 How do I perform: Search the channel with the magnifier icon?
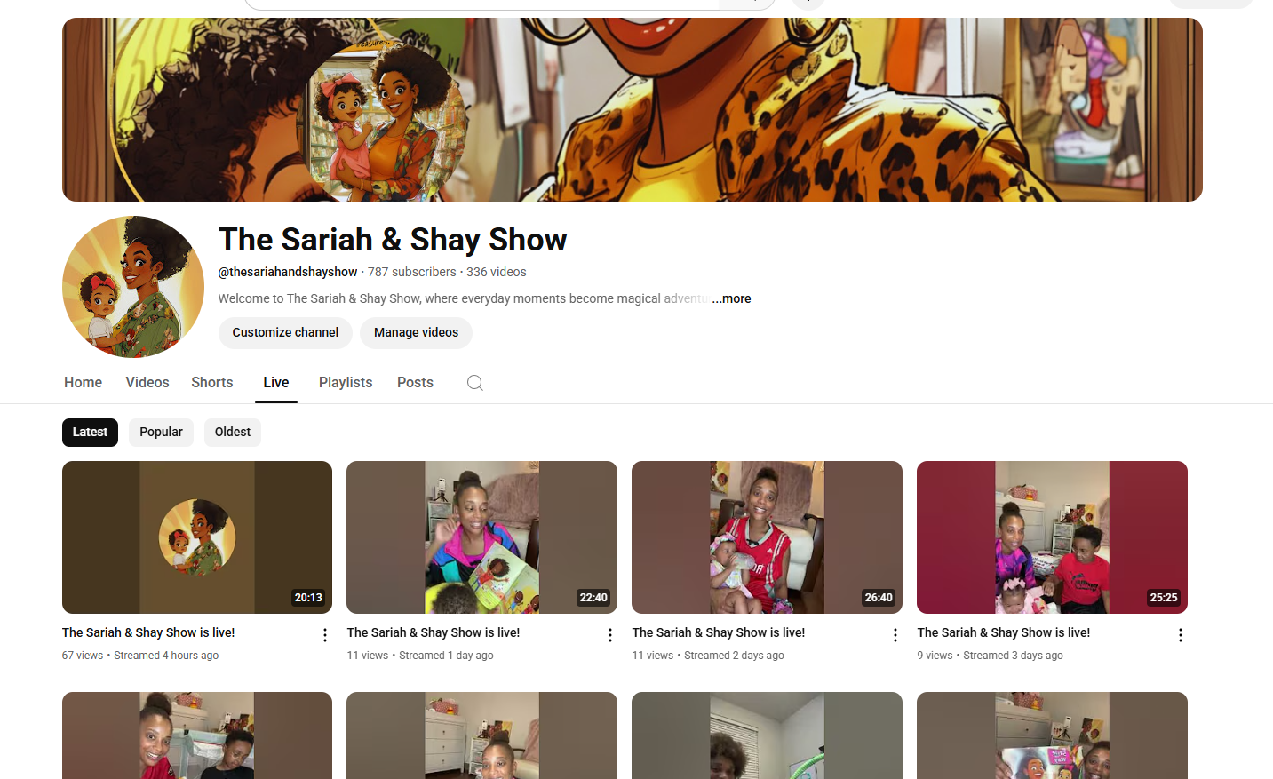click(x=475, y=383)
